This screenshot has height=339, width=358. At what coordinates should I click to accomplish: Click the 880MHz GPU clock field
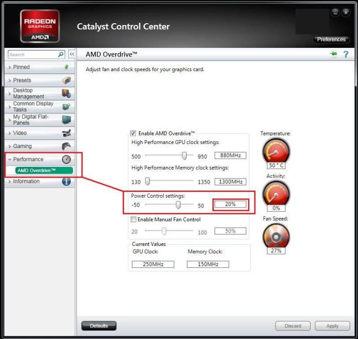(230, 155)
